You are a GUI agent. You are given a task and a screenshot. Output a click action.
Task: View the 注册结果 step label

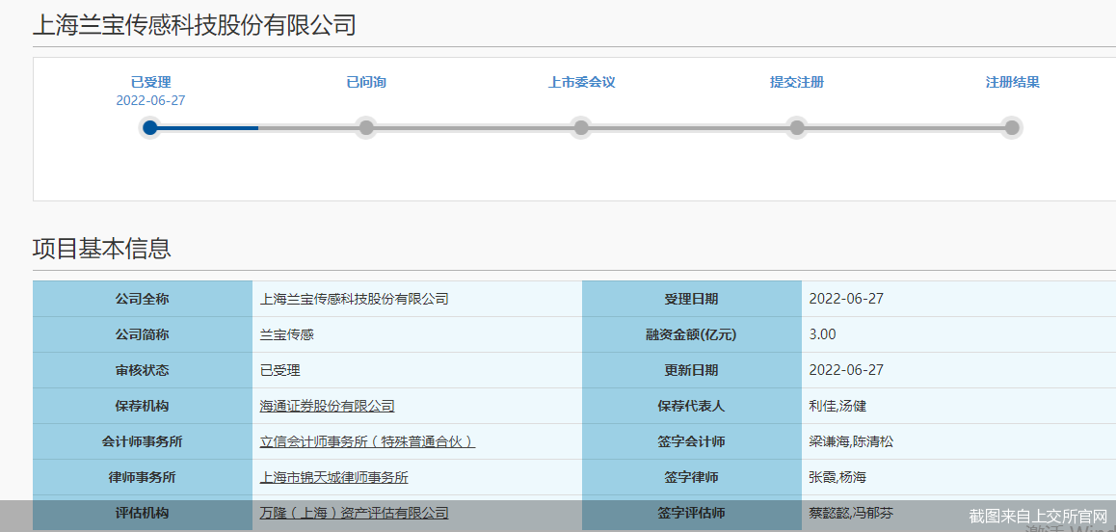[1012, 82]
